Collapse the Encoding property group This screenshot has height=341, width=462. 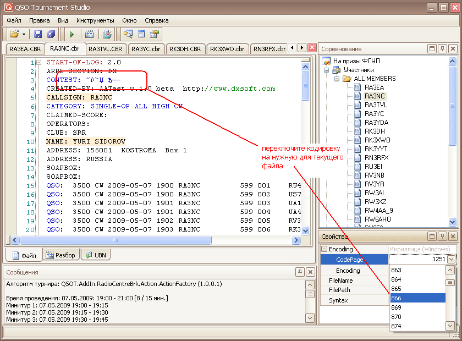click(x=324, y=249)
